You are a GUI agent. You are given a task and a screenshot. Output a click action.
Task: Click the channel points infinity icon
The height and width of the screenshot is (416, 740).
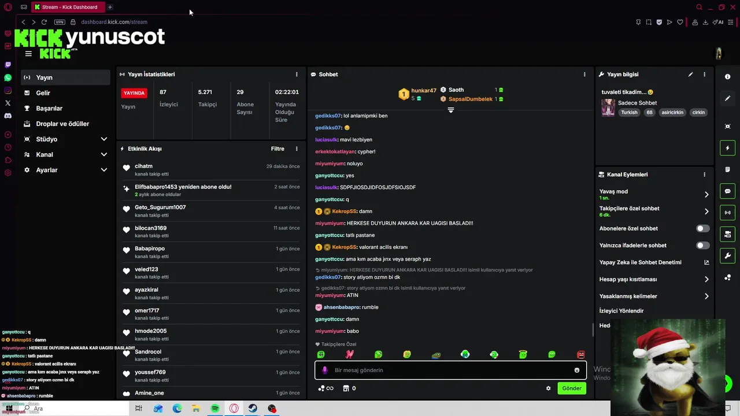pos(325,388)
